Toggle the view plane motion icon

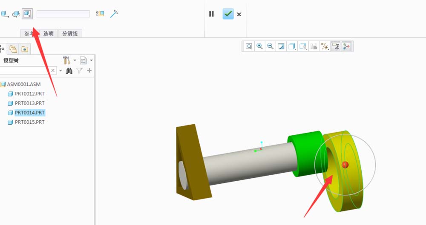click(x=27, y=14)
